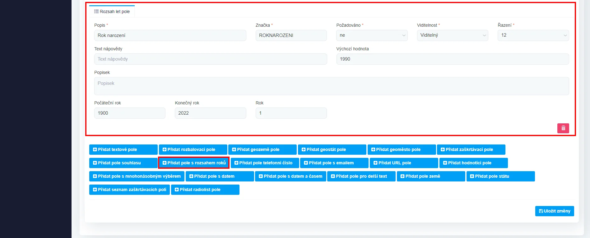The height and width of the screenshot is (238, 590).
Task: Open the Řazení dropdown showing 12
Action: (x=533, y=35)
